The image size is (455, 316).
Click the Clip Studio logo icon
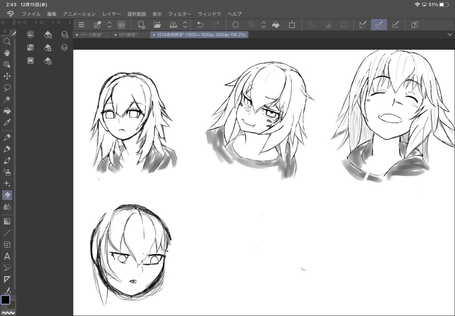click(x=10, y=14)
